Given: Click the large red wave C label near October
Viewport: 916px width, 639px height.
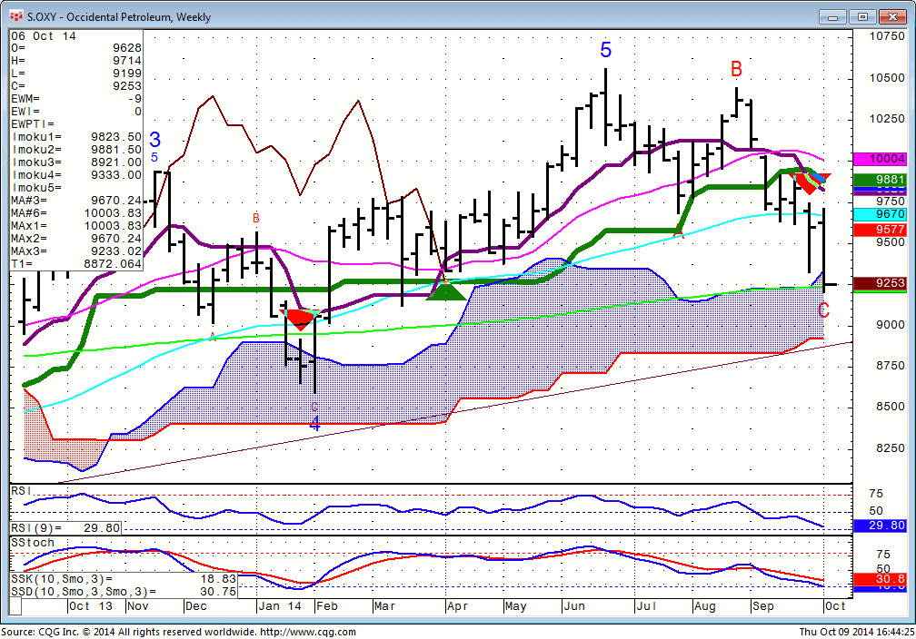Looking at the screenshot, I should [823, 310].
